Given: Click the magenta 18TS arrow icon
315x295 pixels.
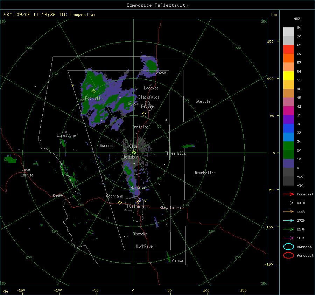Looking at the screenshot, I should (x=288, y=238).
